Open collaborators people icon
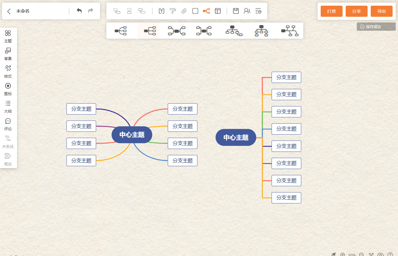The width and height of the screenshot is (398, 256). pos(247,11)
